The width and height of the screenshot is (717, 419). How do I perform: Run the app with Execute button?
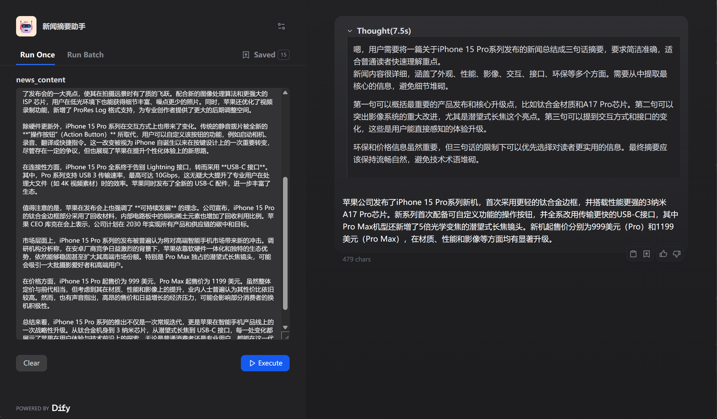click(x=265, y=363)
